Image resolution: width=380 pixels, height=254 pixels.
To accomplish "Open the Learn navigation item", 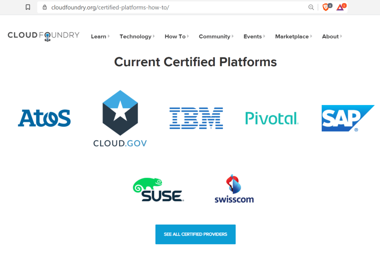I will click(99, 36).
